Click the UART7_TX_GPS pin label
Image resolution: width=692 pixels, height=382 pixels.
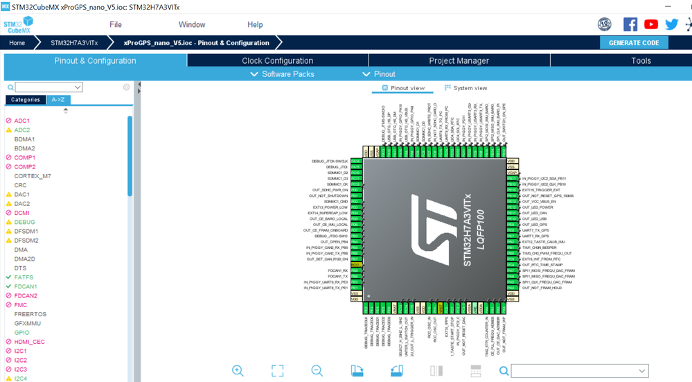535,230
